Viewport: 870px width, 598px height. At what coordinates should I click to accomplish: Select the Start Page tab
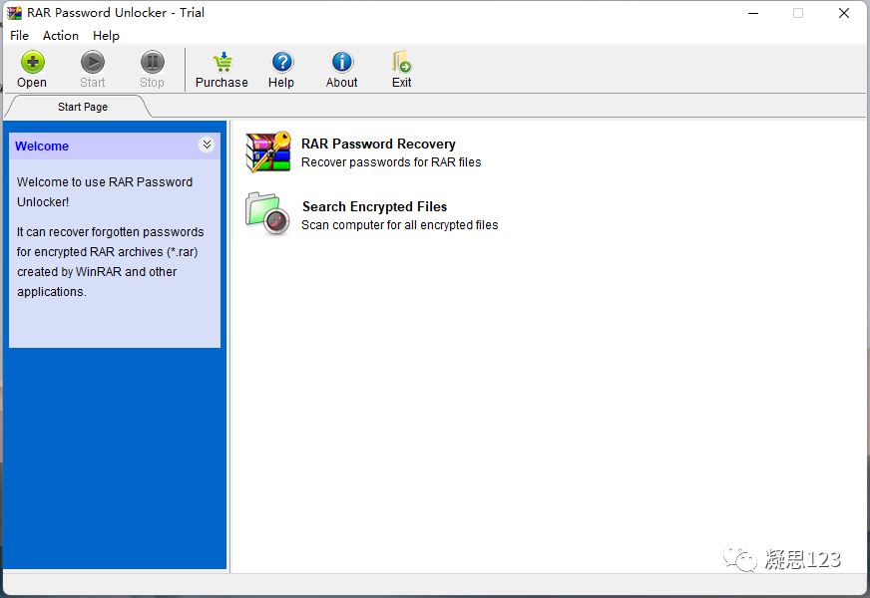(x=83, y=107)
